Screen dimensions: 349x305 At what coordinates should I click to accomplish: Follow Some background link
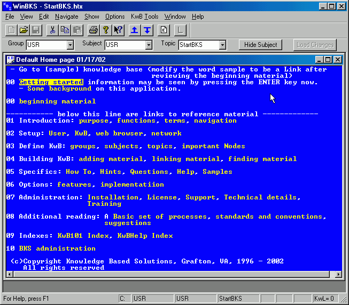[59, 89]
